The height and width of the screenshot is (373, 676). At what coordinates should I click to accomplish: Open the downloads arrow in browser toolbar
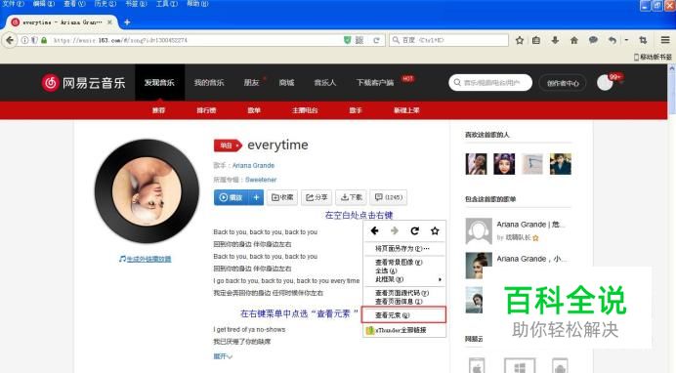[555, 40]
